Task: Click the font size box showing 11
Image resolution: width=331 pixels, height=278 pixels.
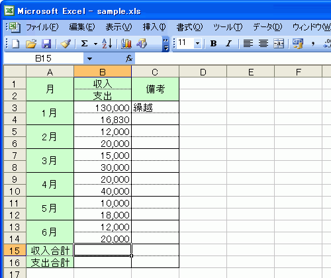Action: click(185, 42)
